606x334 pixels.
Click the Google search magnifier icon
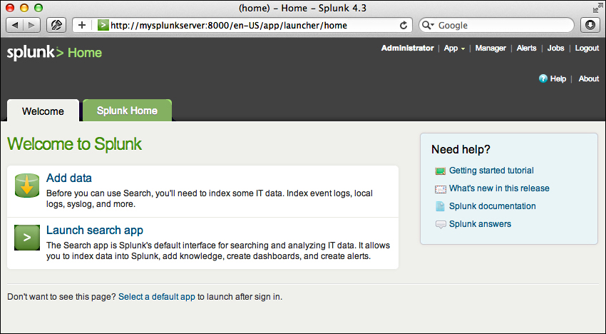pyautogui.click(x=428, y=26)
